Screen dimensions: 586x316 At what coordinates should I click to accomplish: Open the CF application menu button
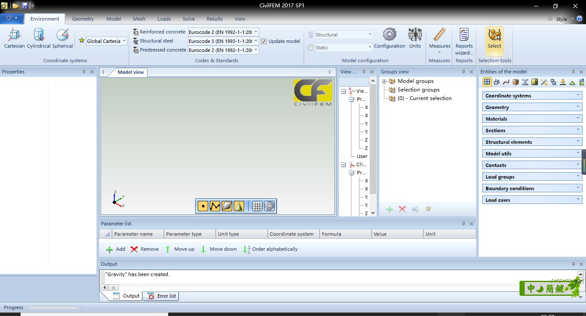tap(12, 18)
